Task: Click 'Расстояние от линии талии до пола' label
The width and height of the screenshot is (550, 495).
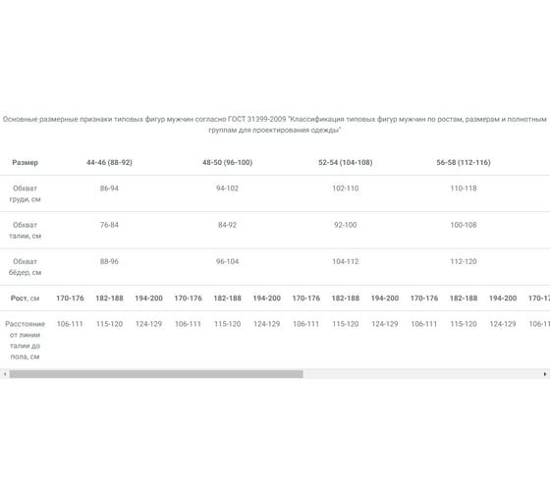Action: pyautogui.click(x=25, y=340)
